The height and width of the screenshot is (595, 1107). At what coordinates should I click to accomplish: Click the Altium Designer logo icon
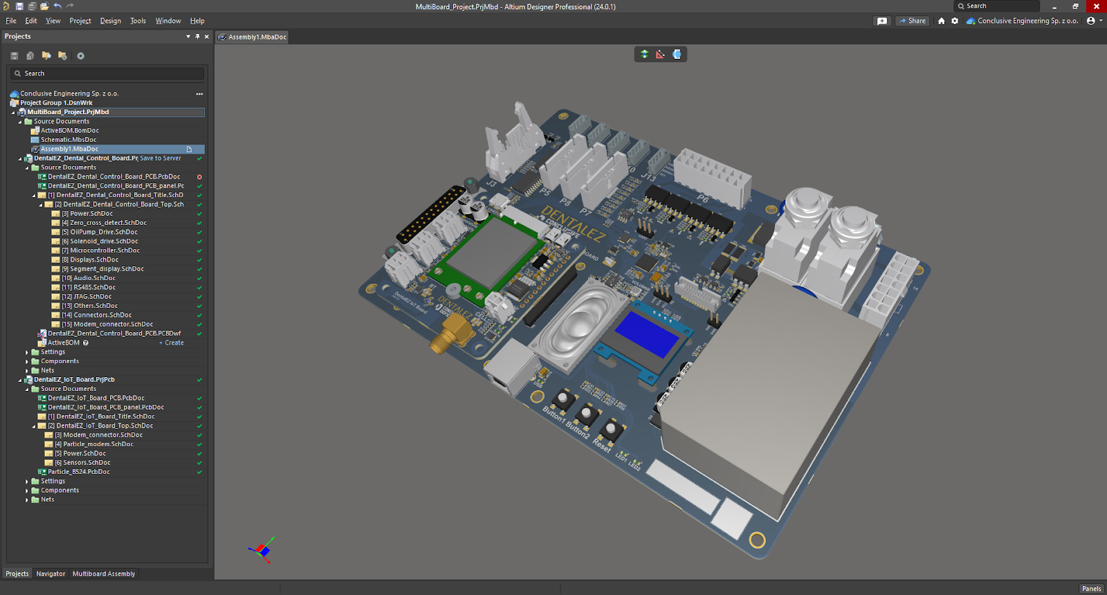(6, 6)
